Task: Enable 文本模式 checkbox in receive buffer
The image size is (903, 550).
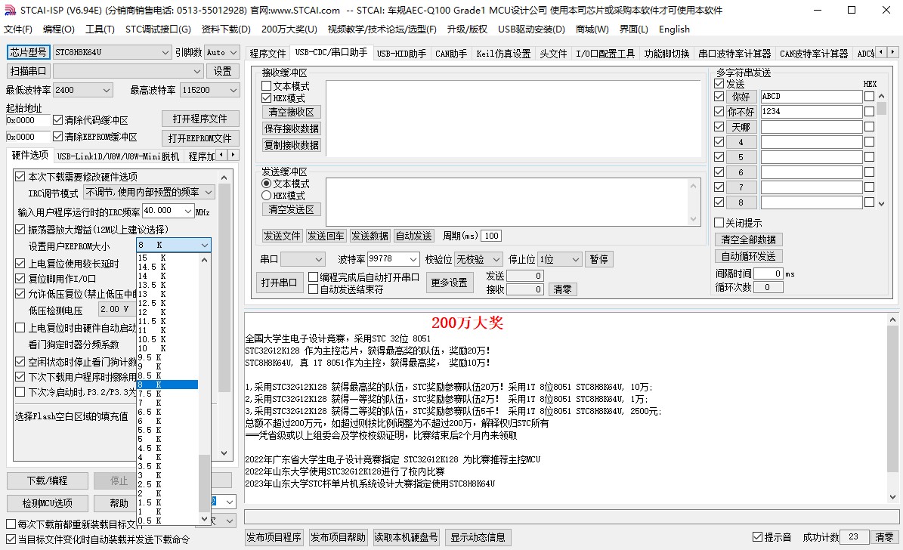Action: pyautogui.click(x=266, y=86)
